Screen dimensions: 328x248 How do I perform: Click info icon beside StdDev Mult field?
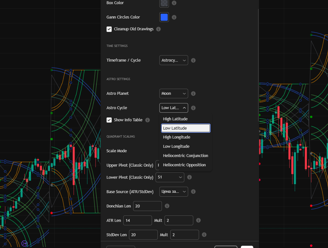(204, 235)
